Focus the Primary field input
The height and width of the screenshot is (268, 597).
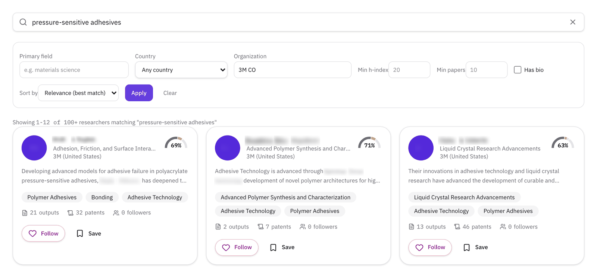click(74, 70)
